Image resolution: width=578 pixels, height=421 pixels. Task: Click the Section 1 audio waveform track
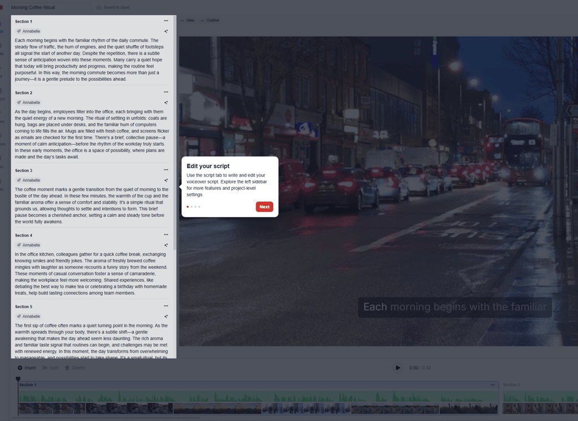258,397
